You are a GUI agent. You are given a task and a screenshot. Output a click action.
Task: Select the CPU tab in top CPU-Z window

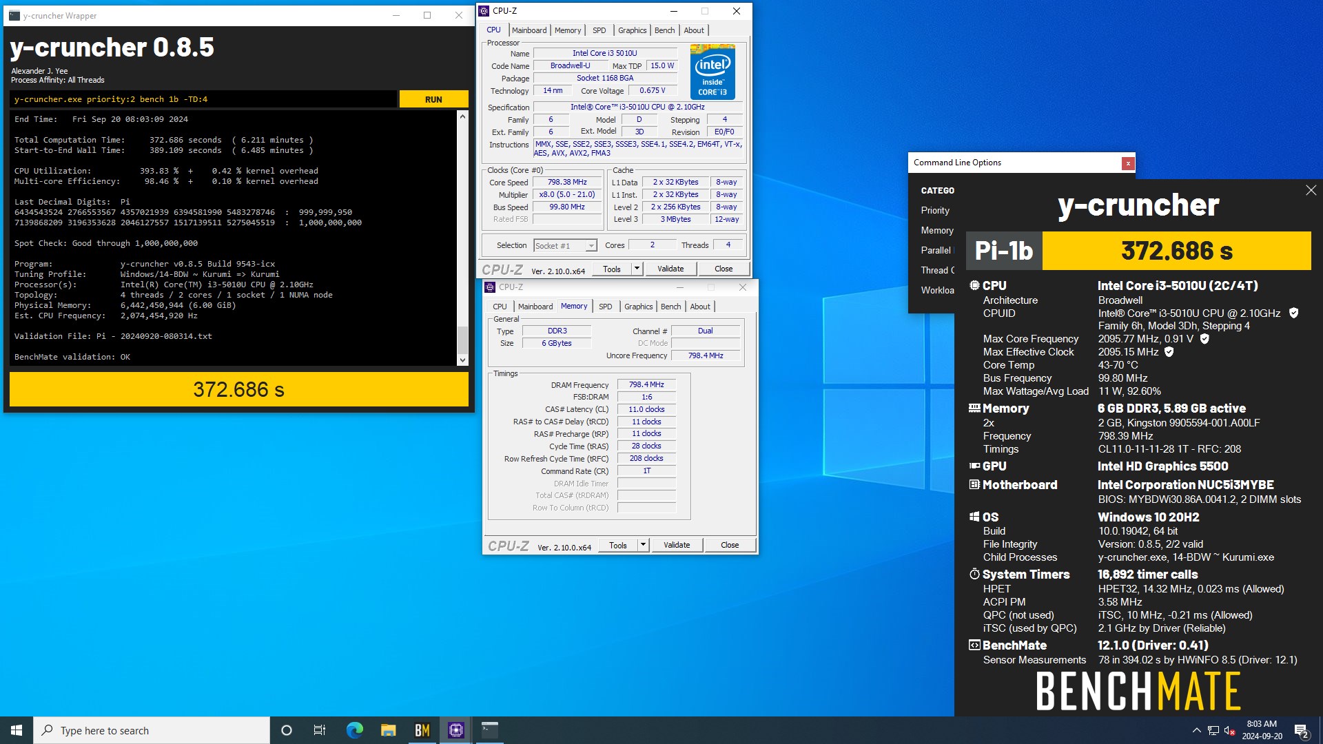click(x=493, y=30)
